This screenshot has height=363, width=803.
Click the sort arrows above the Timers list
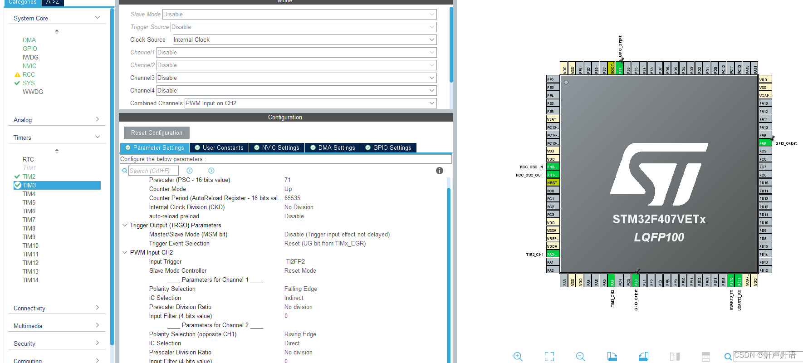(57, 151)
